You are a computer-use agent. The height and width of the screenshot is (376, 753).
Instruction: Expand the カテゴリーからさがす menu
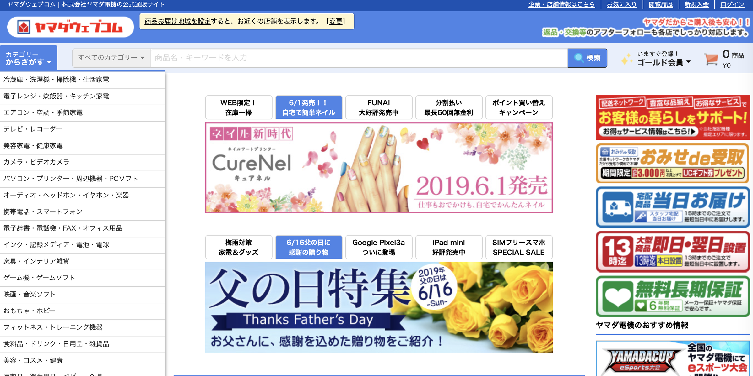(29, 58)
